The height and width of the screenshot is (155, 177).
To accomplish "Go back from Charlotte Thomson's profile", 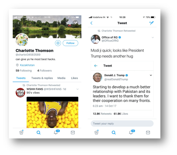I will (19, 23).
